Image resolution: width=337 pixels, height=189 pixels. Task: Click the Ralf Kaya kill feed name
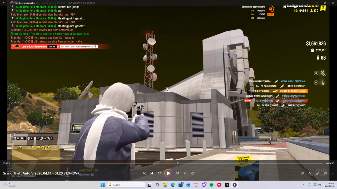click(296, 106)
